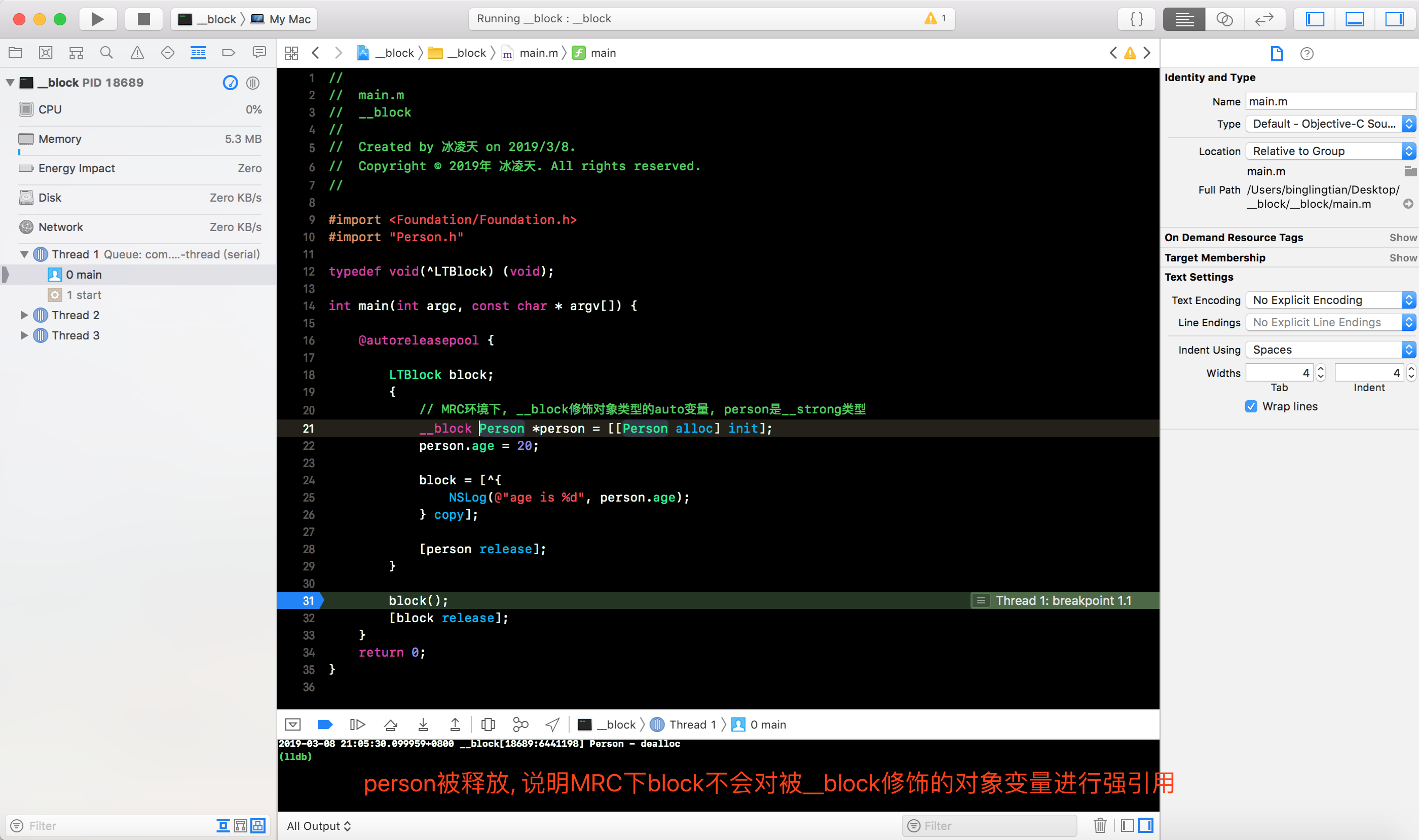Select the Memory gauge

click(140, 139)
